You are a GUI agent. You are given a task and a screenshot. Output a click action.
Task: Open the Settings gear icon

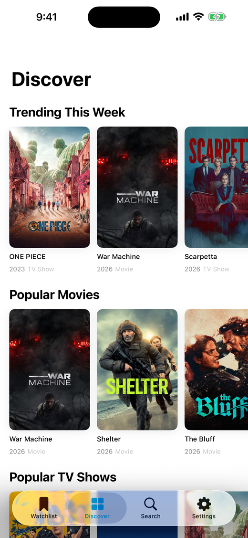(204, 504)
